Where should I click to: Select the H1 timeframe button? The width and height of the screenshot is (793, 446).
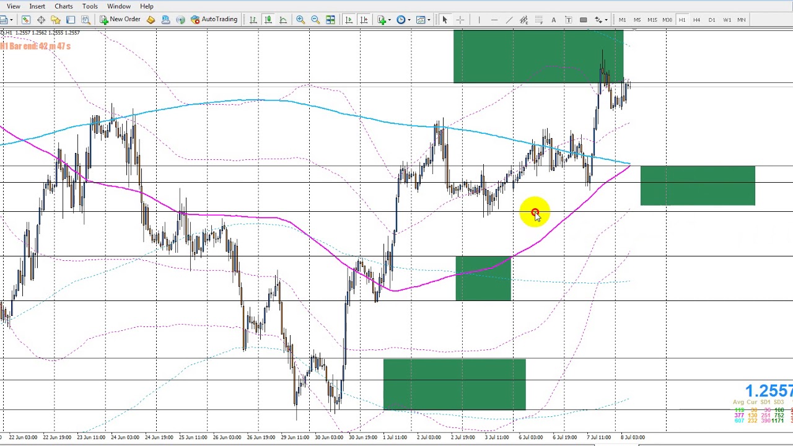click(682, 20)
